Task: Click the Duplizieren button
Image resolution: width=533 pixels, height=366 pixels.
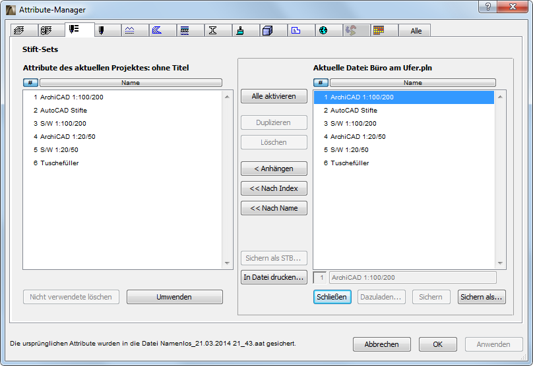Action: (274, 122)
